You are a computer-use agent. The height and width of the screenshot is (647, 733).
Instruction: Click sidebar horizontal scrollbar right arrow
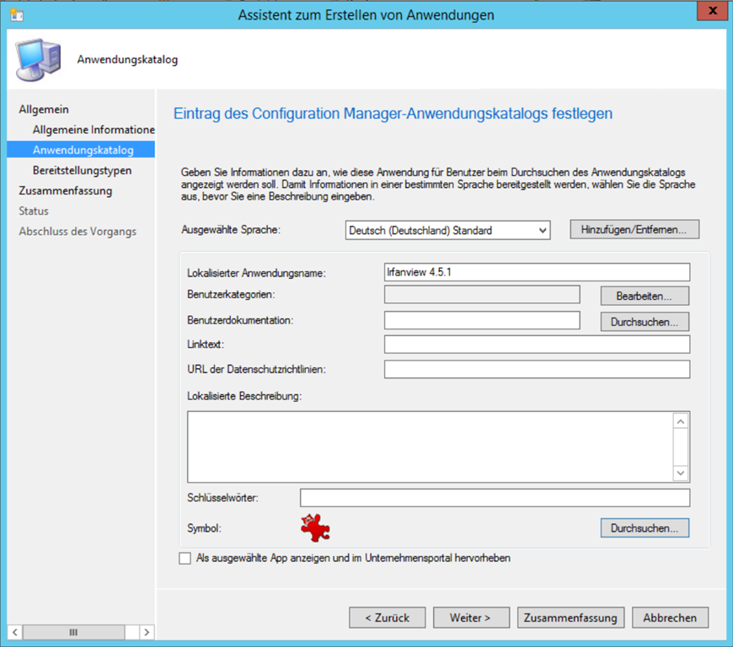coord(147,632)
